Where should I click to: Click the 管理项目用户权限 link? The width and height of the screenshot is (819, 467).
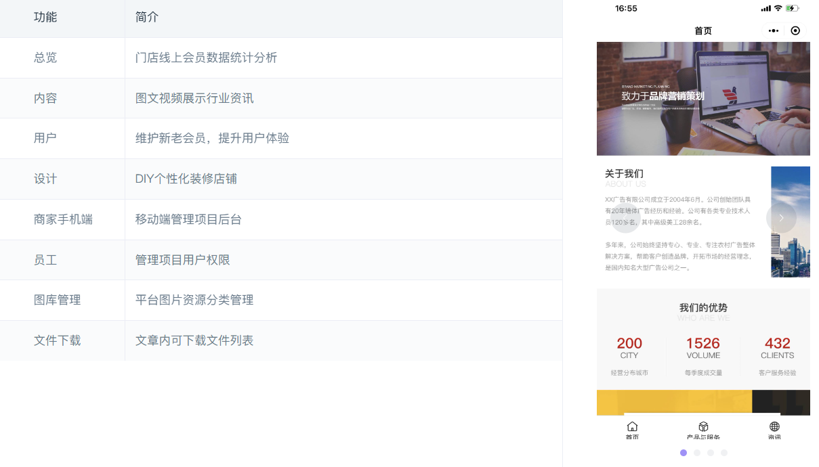183,260
